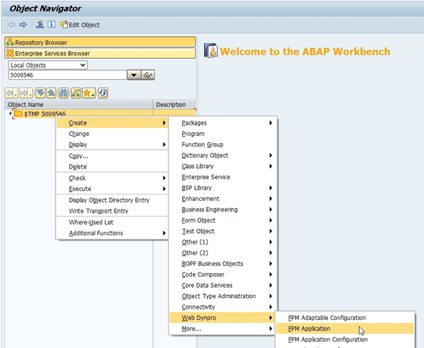Expand the Enhancement submenu
Viewport: 424px width, 348px height.
(x=223, y=199)
